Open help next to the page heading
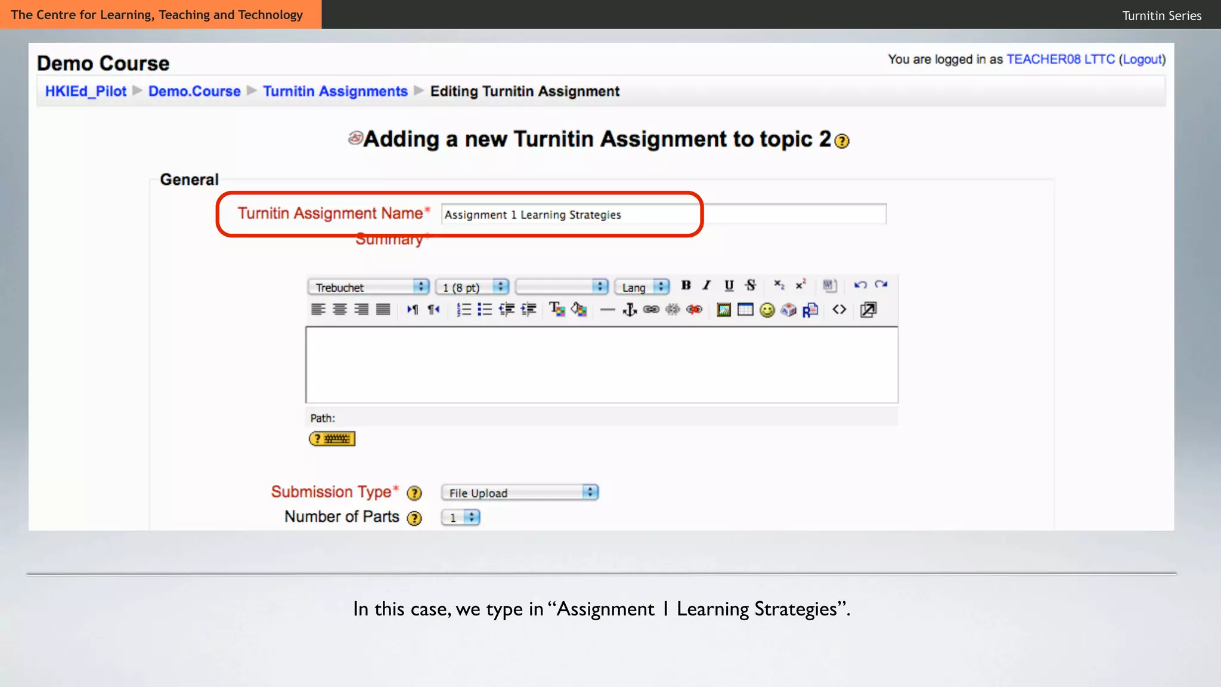 pos(842,141)
